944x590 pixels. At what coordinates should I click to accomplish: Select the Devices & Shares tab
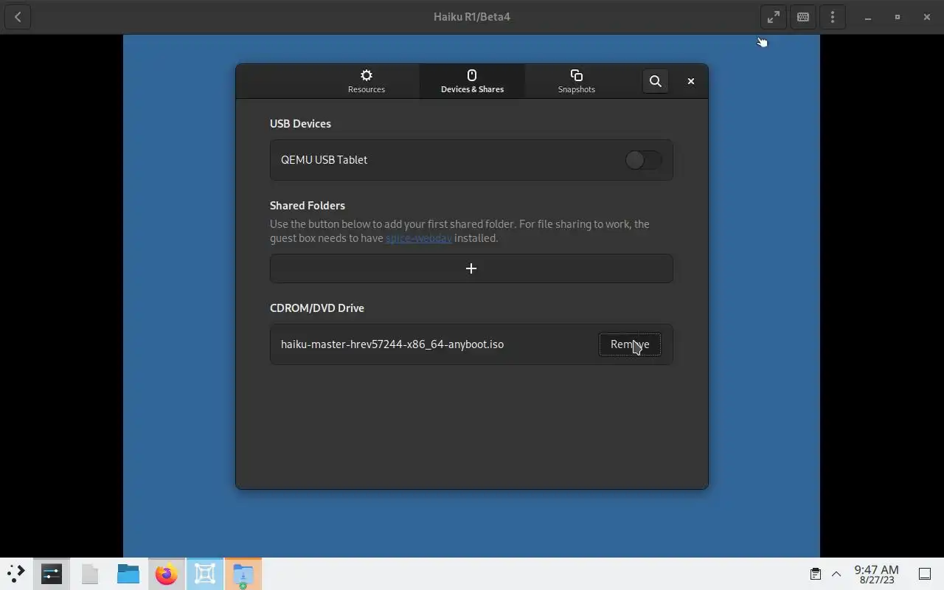click(472, 81)
